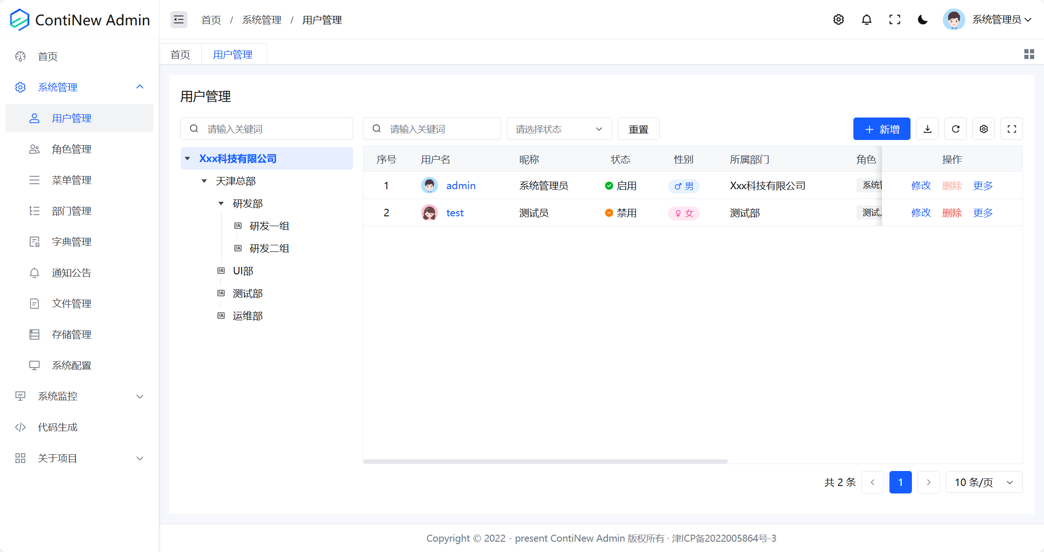
Task: Open the 请选择状态 status dropdown
Action: pyautogui.click(x=558, y=129)
